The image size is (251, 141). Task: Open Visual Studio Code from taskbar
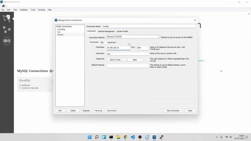coord(133,137)
